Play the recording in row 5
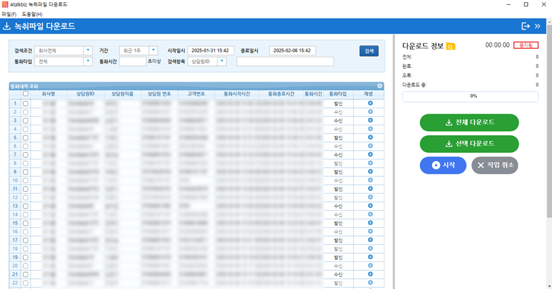 click(x=370, y=137)
